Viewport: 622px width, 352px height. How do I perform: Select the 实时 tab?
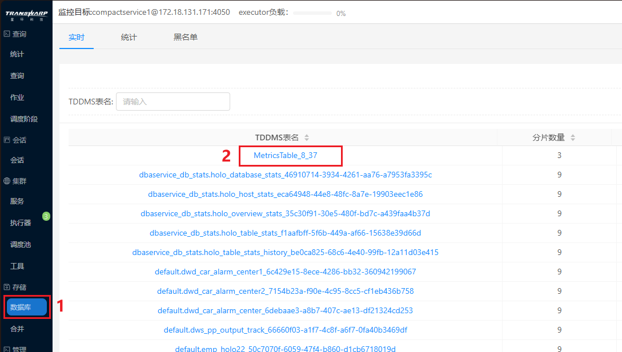coord(77,38)
